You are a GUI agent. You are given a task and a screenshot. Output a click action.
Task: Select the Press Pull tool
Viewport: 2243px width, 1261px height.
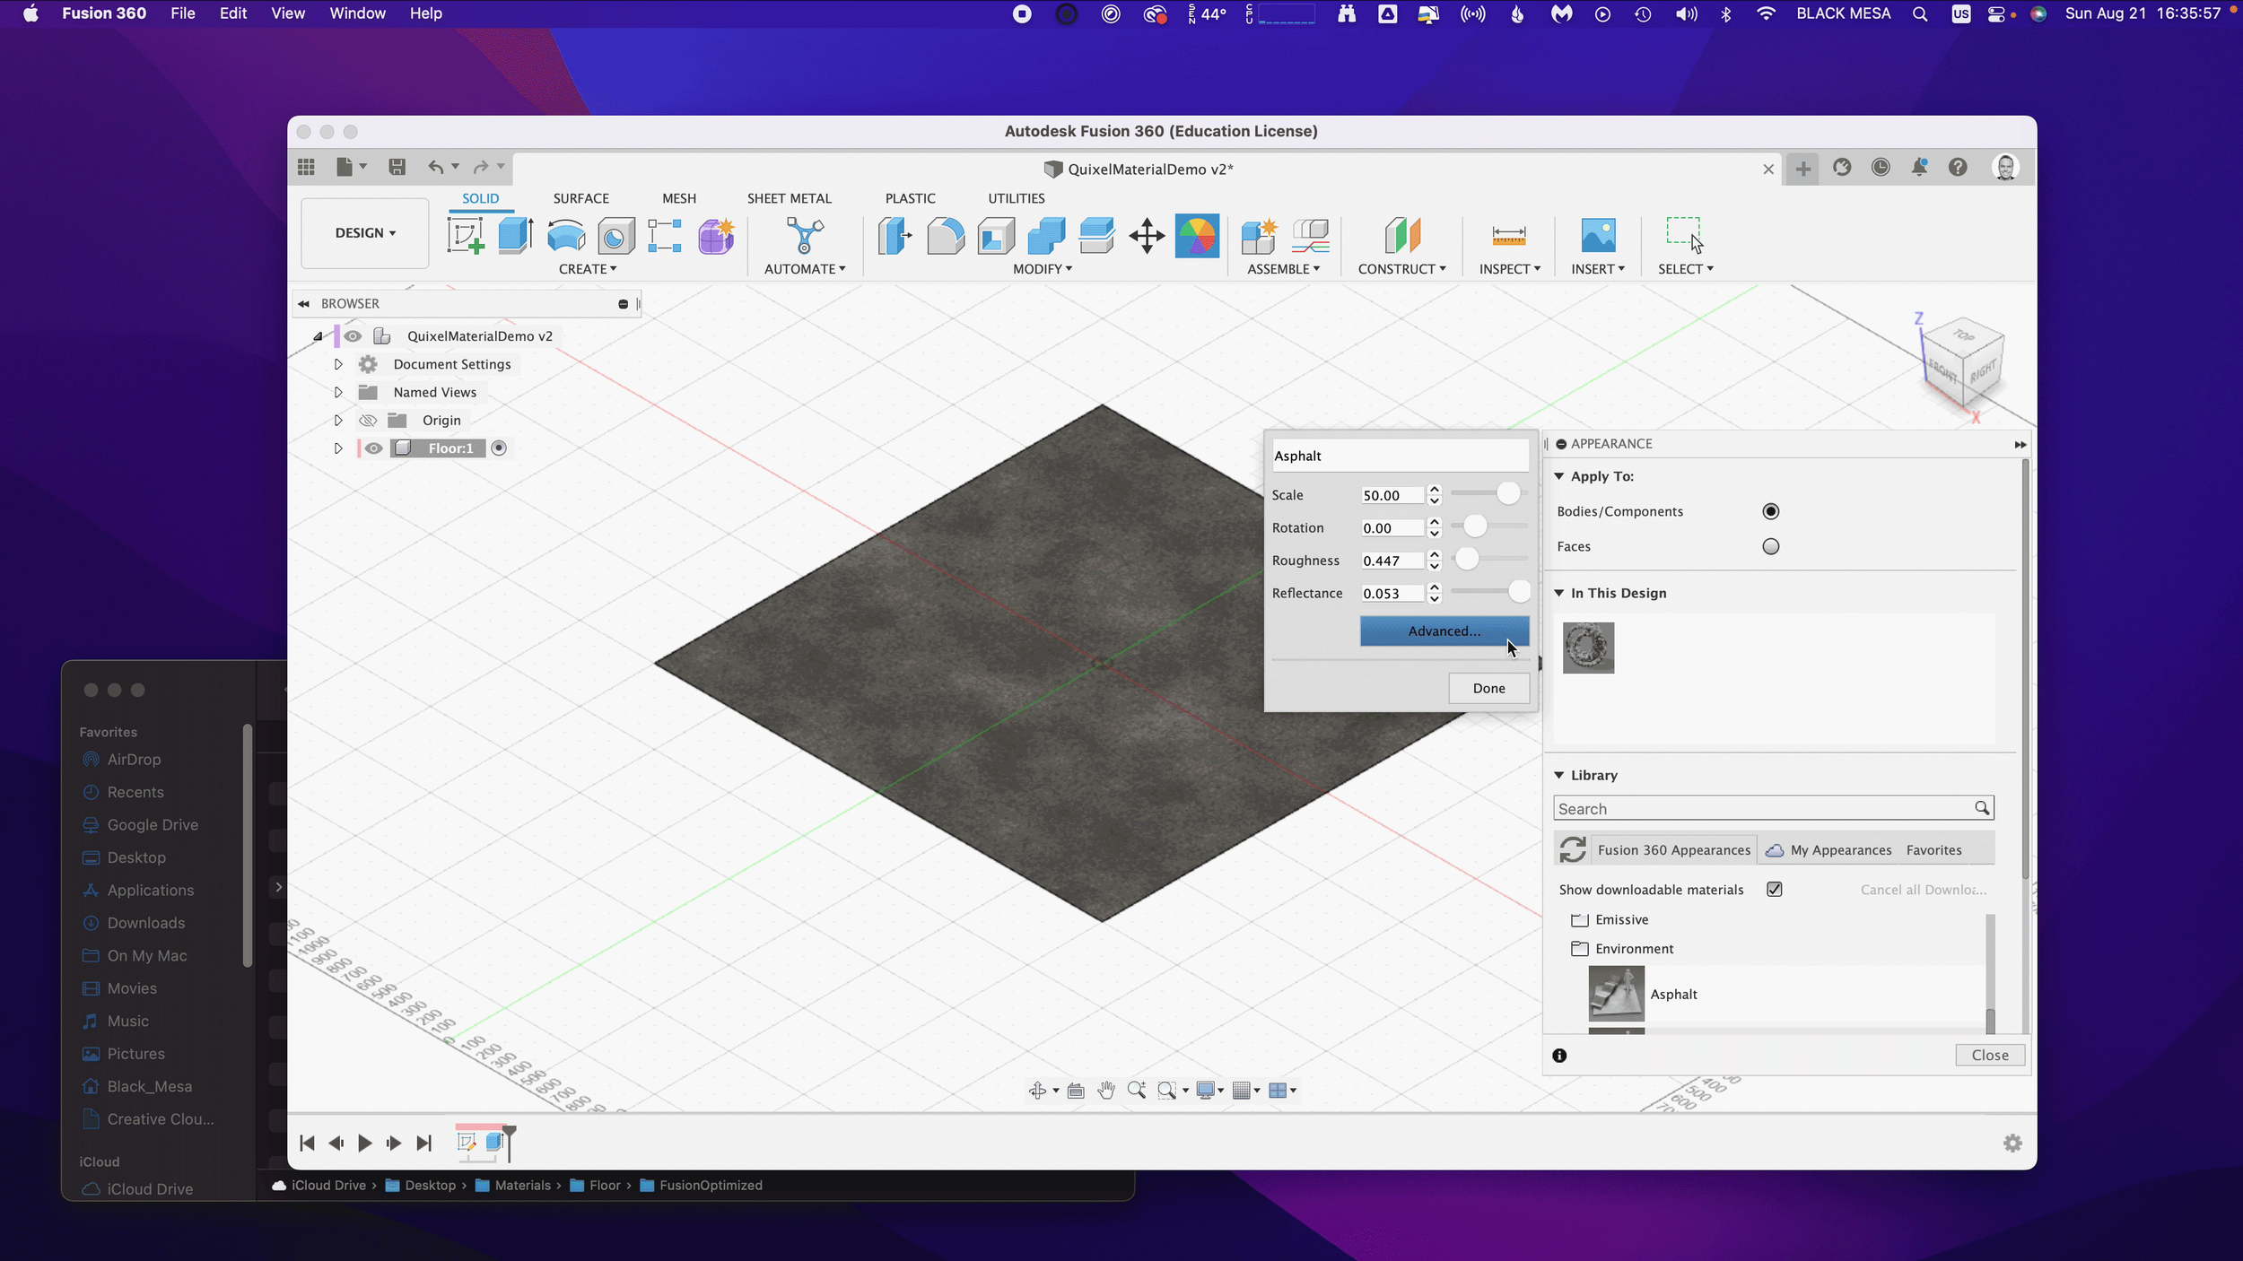click(895, 236)
